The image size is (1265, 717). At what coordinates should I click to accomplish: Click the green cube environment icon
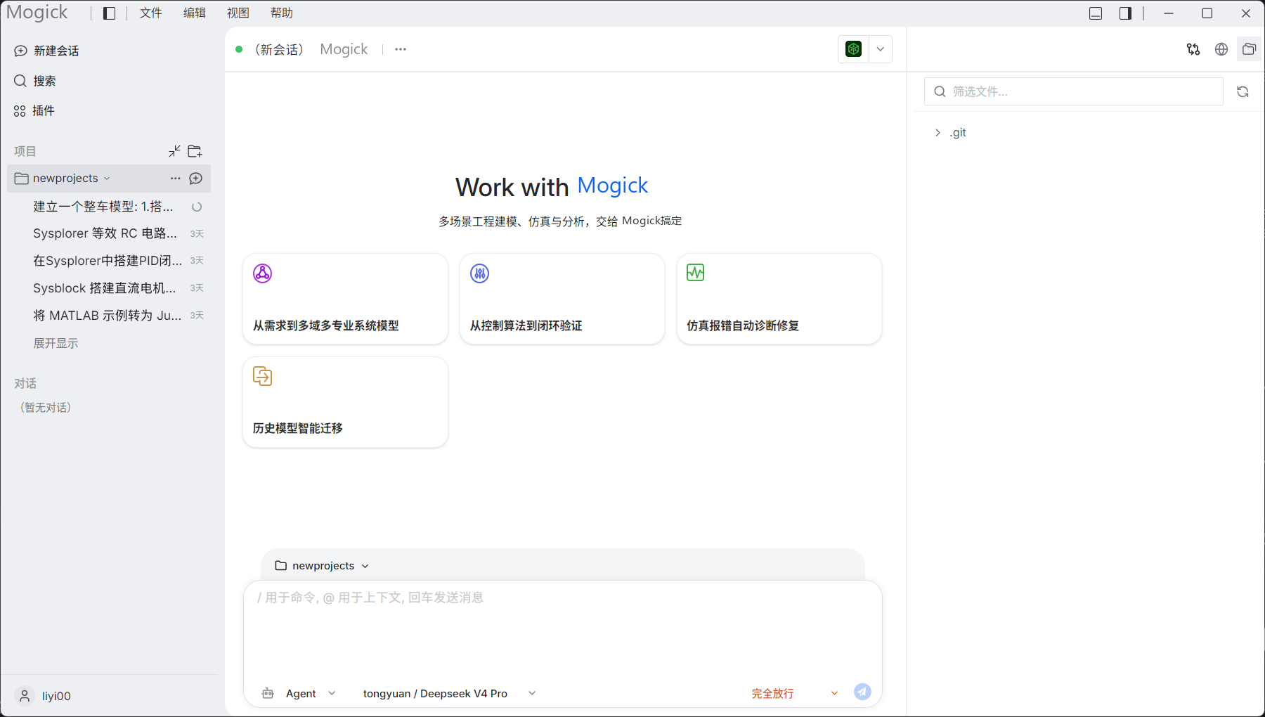click(853, 49)
